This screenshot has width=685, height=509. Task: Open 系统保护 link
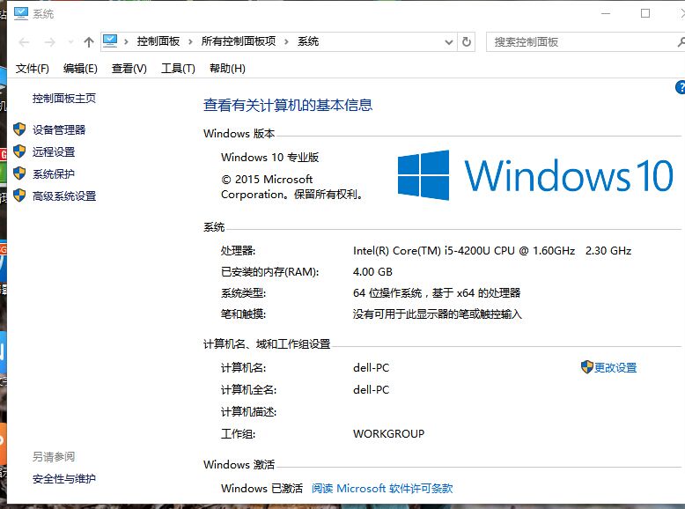54,173
